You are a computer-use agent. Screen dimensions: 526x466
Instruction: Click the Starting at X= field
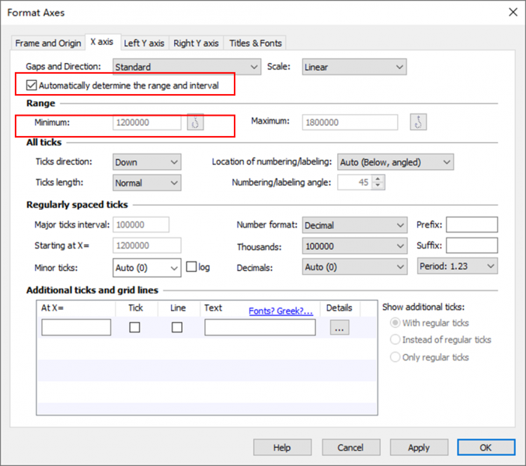coord(147,245)
